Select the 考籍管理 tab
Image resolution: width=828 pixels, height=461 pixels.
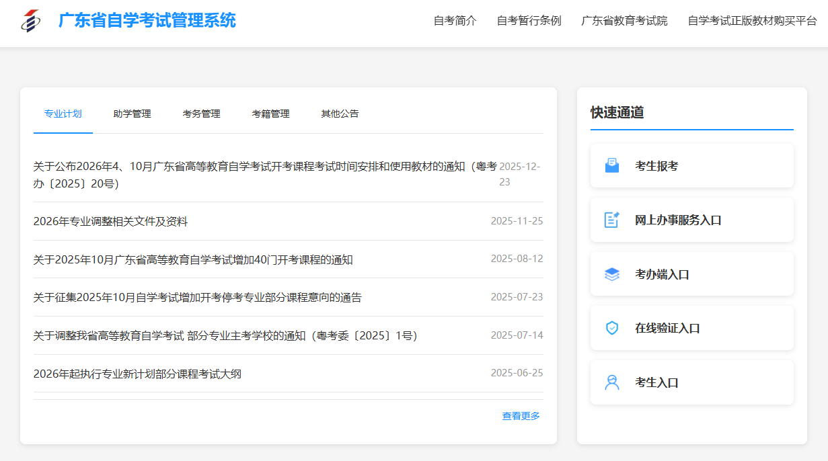point(270,114)
